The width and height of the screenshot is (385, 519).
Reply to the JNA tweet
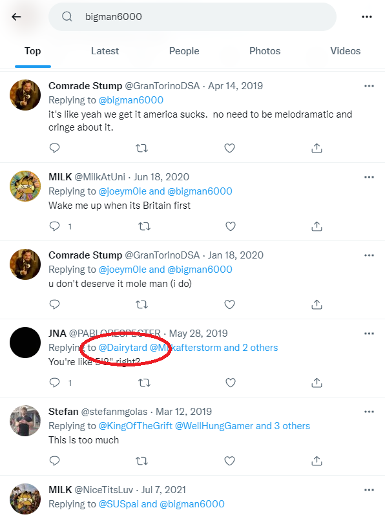[54, 383]
